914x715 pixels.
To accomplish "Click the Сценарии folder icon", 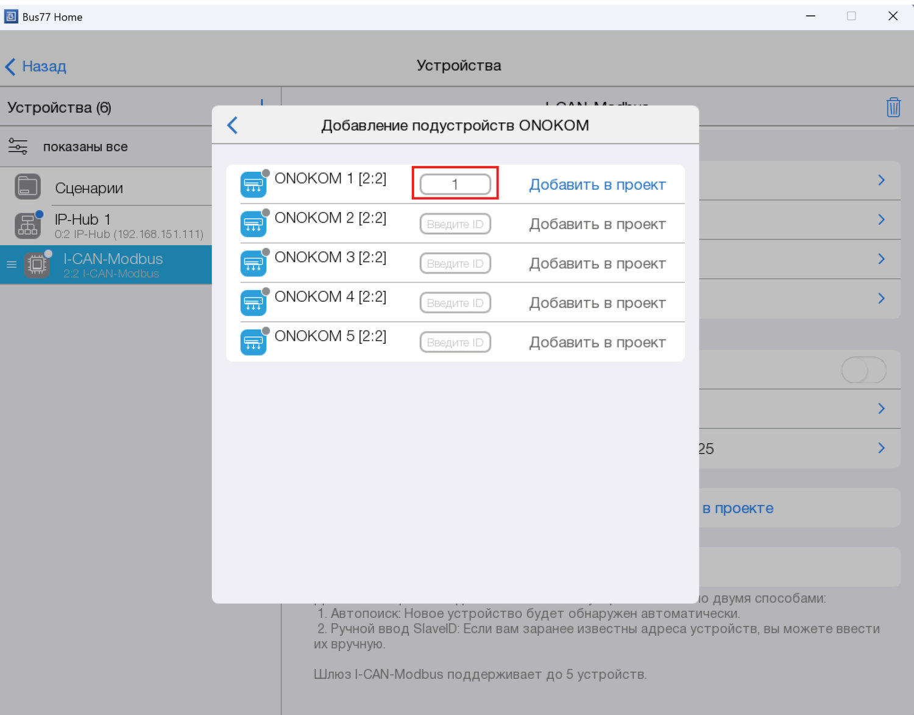I will pos(27,187).
